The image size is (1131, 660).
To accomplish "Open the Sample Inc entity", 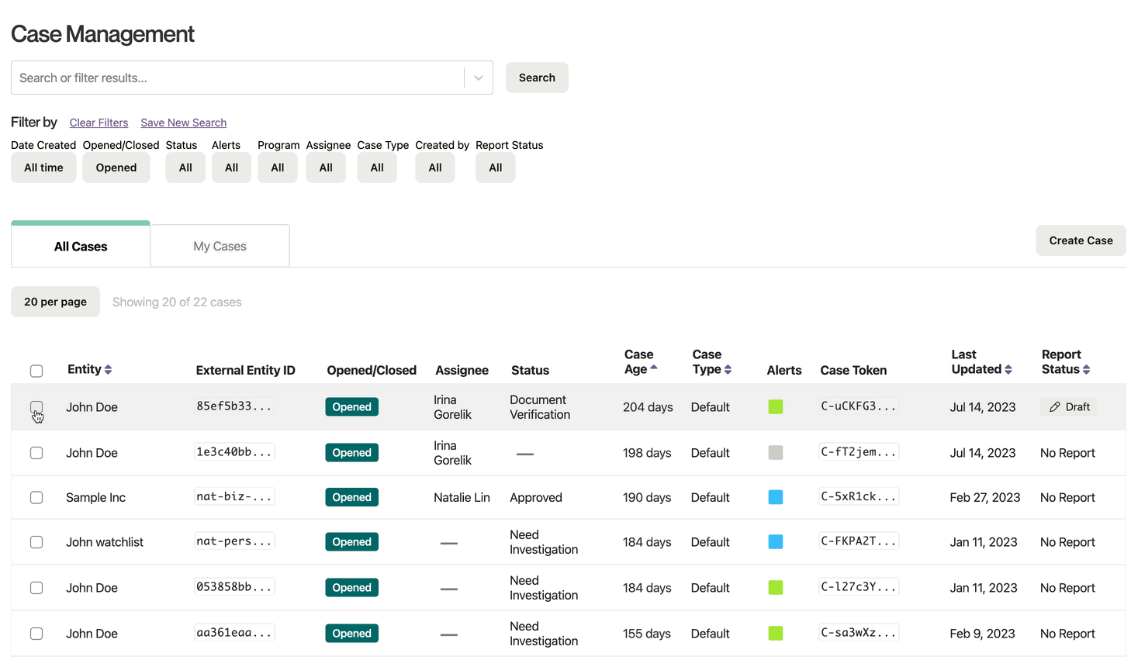I will click(x=95, y=498).
